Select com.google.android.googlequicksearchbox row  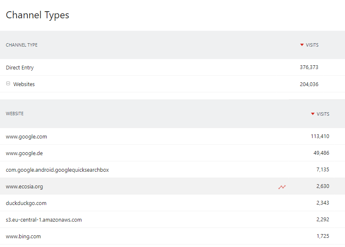172,170
